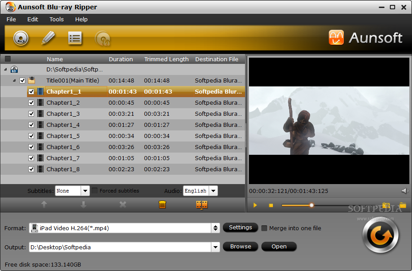Open the Subtitles dropdown

[x=85, y=191]
